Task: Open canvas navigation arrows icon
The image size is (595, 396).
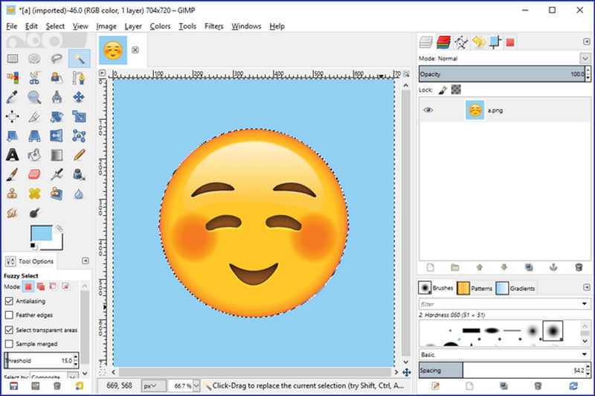Action: pyautogui.click(x=406, y=372)
